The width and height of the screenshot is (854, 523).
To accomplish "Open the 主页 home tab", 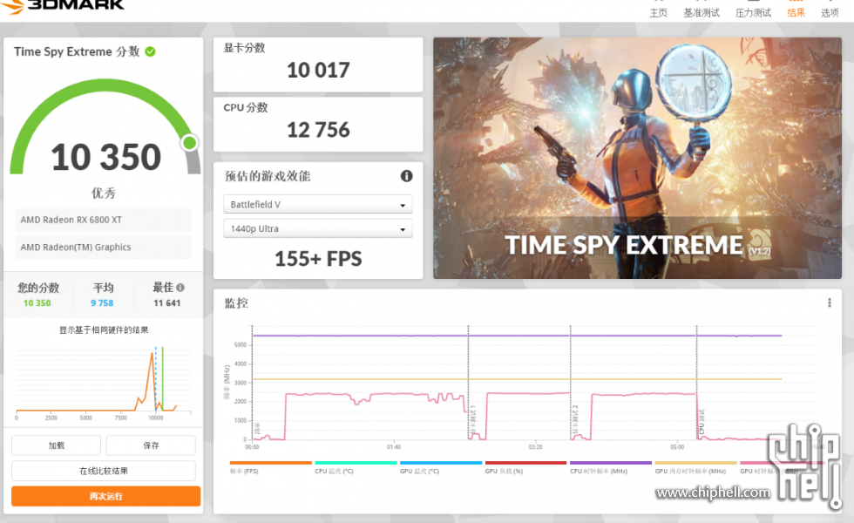I will click(x=658, y=12).
